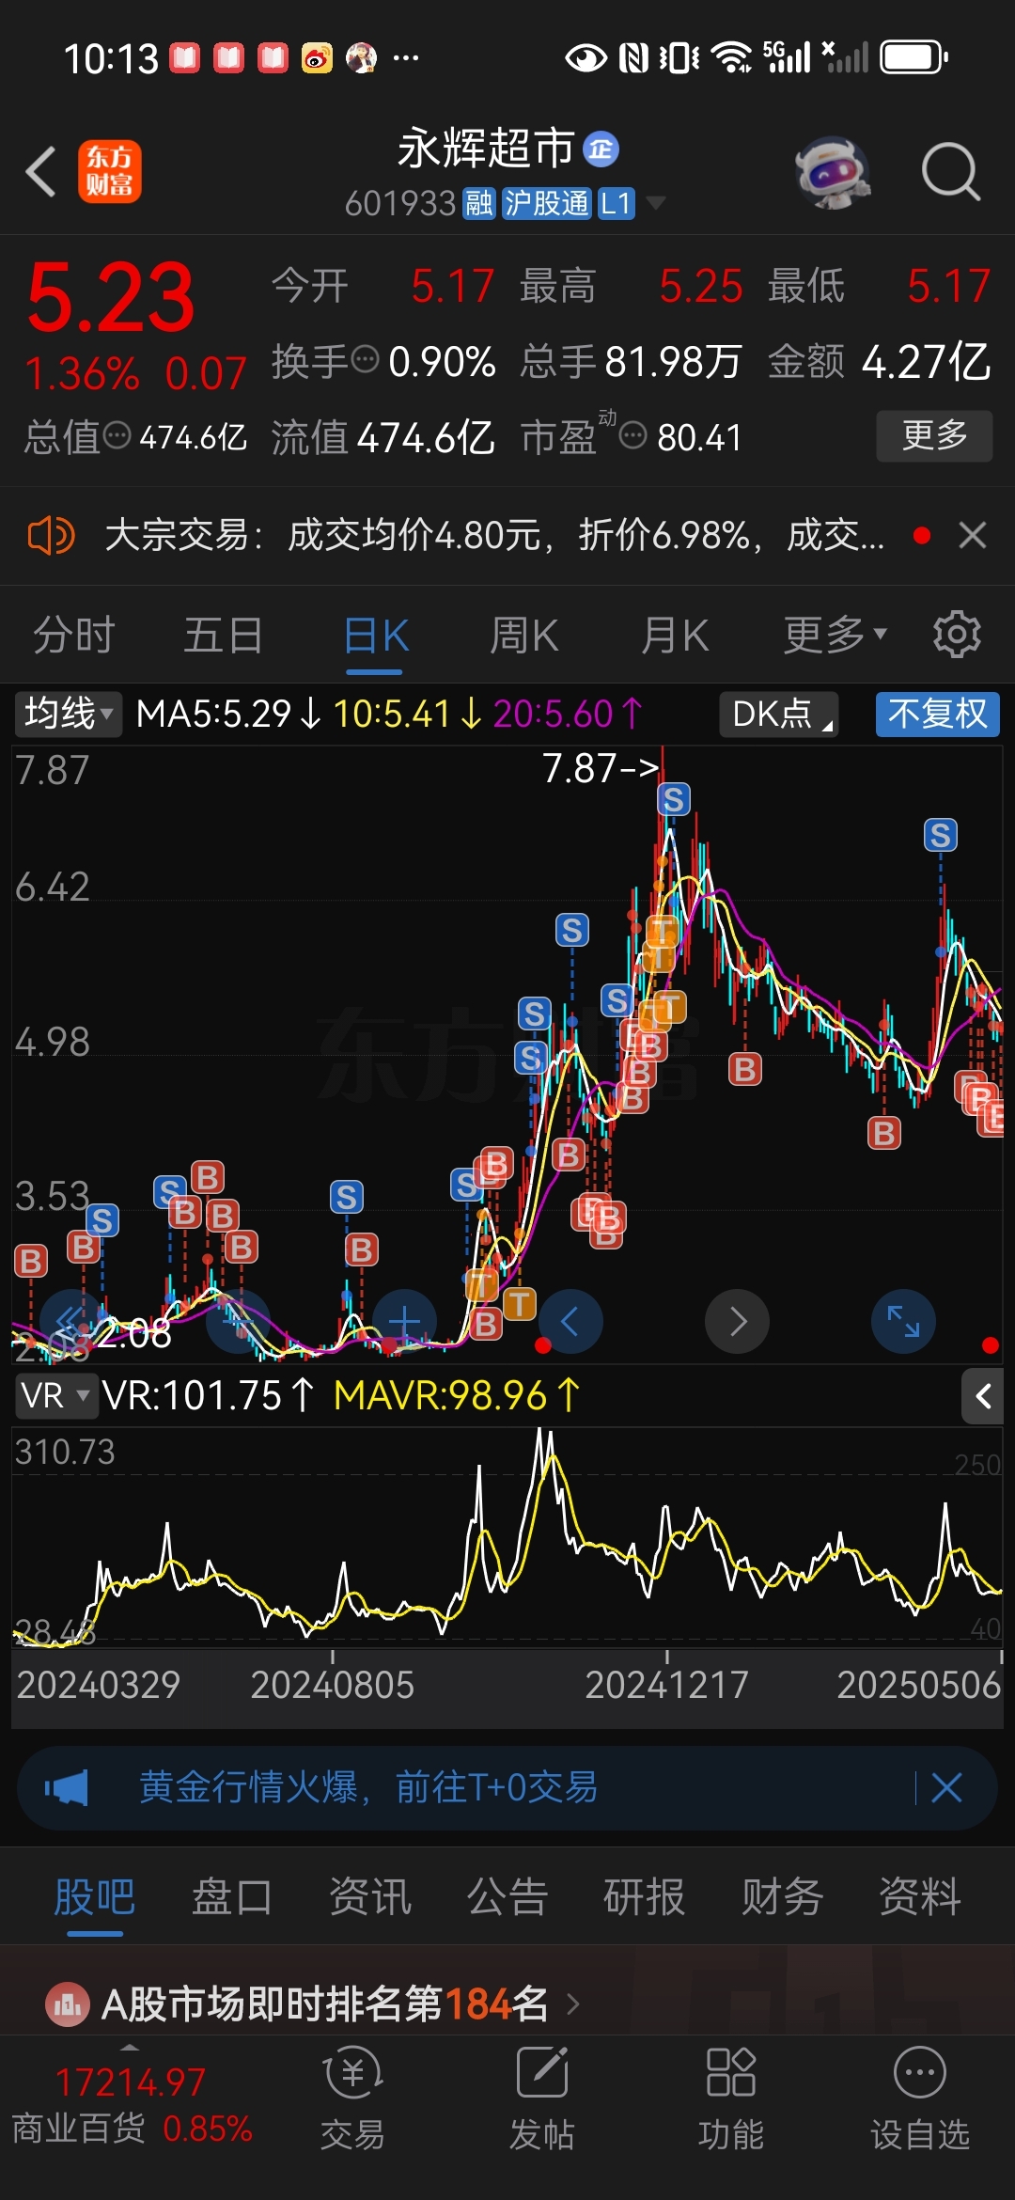1015x2200 pixels.
Task: Switch to 周K chart tab
Action: 523,636
